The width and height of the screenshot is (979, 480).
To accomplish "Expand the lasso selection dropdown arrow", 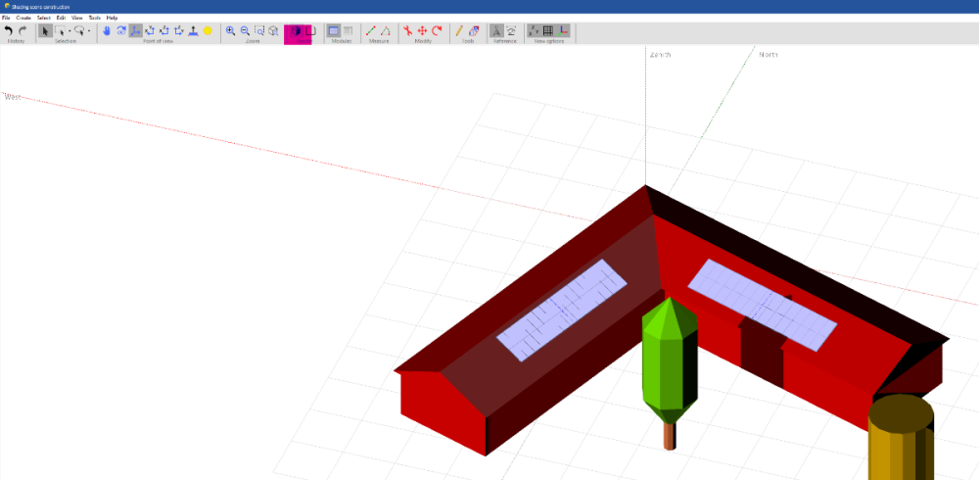I will [x=89, y=31].
